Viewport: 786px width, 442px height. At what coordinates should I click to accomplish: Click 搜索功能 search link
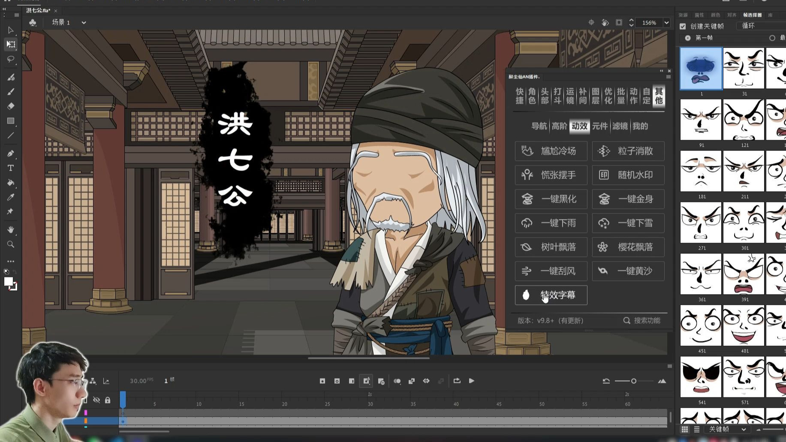tap(642, 321)
